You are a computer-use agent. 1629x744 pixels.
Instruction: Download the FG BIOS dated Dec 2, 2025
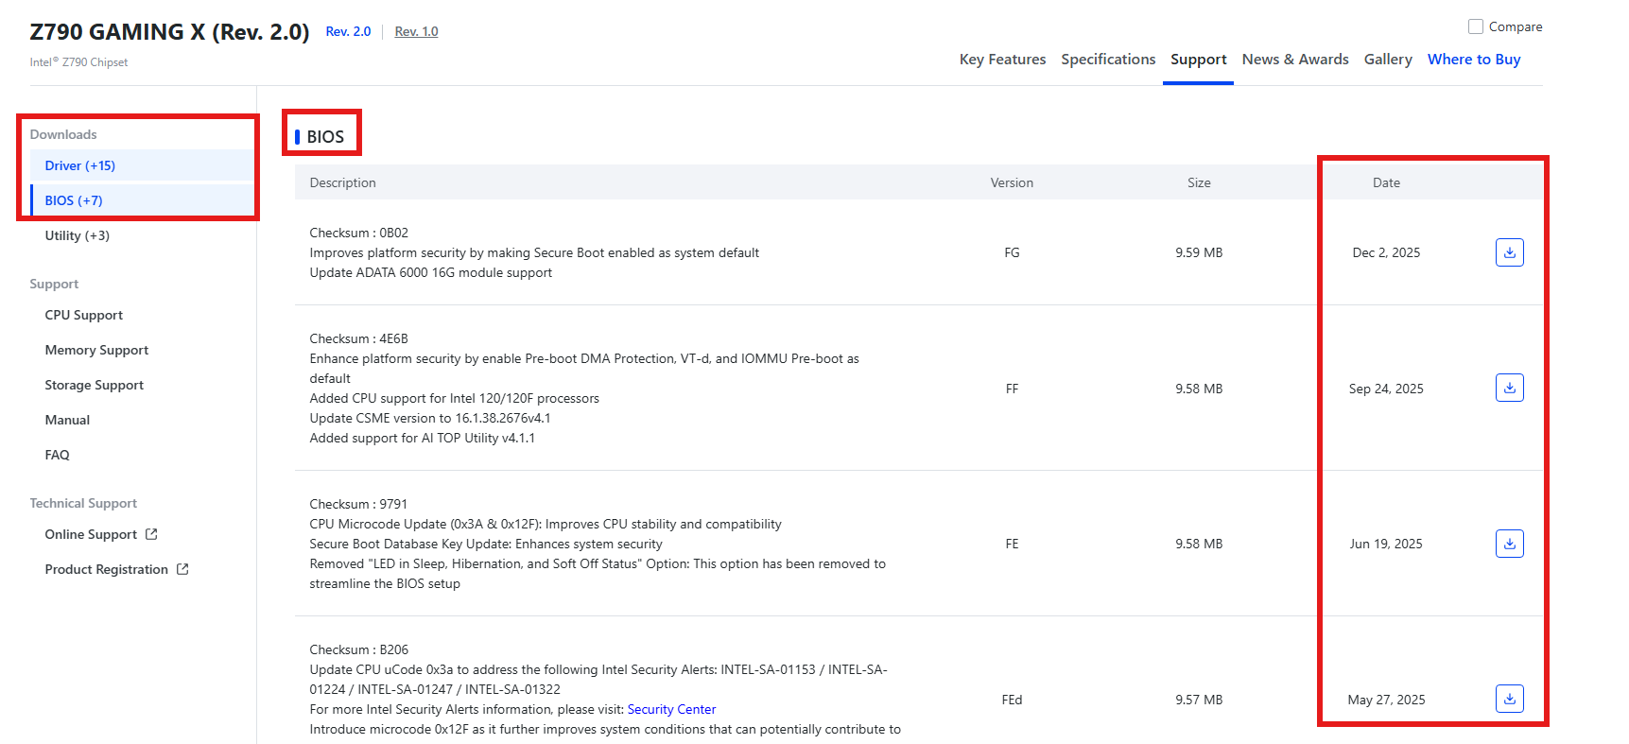tap(1509, 252)
